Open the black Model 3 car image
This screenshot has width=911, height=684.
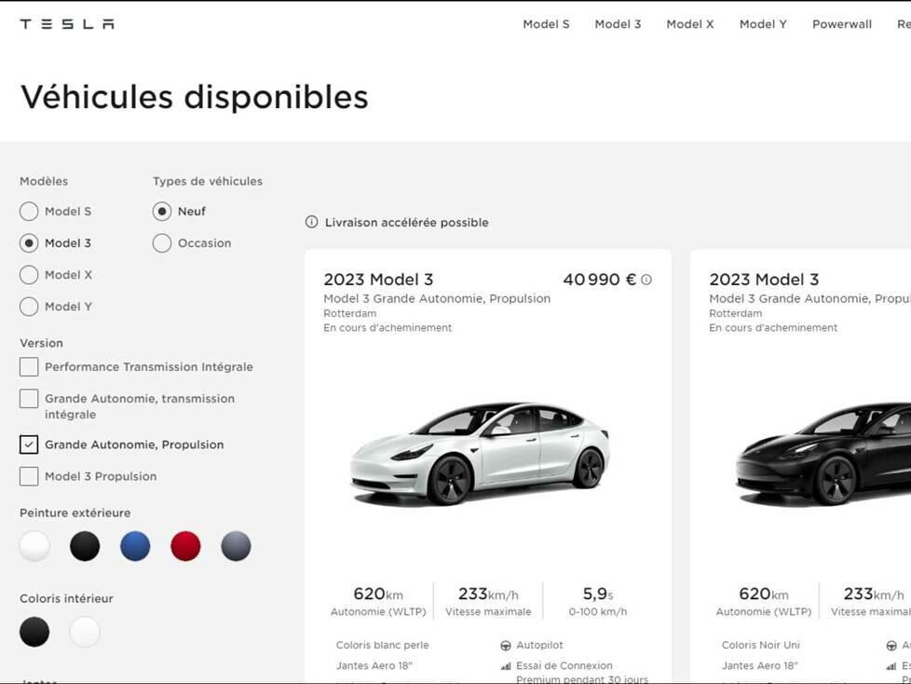click(823, 453)
